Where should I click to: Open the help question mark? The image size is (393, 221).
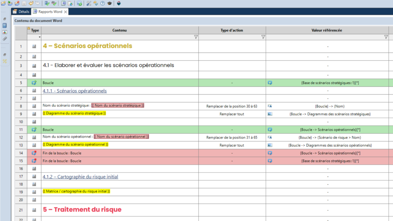click(102, 3)
